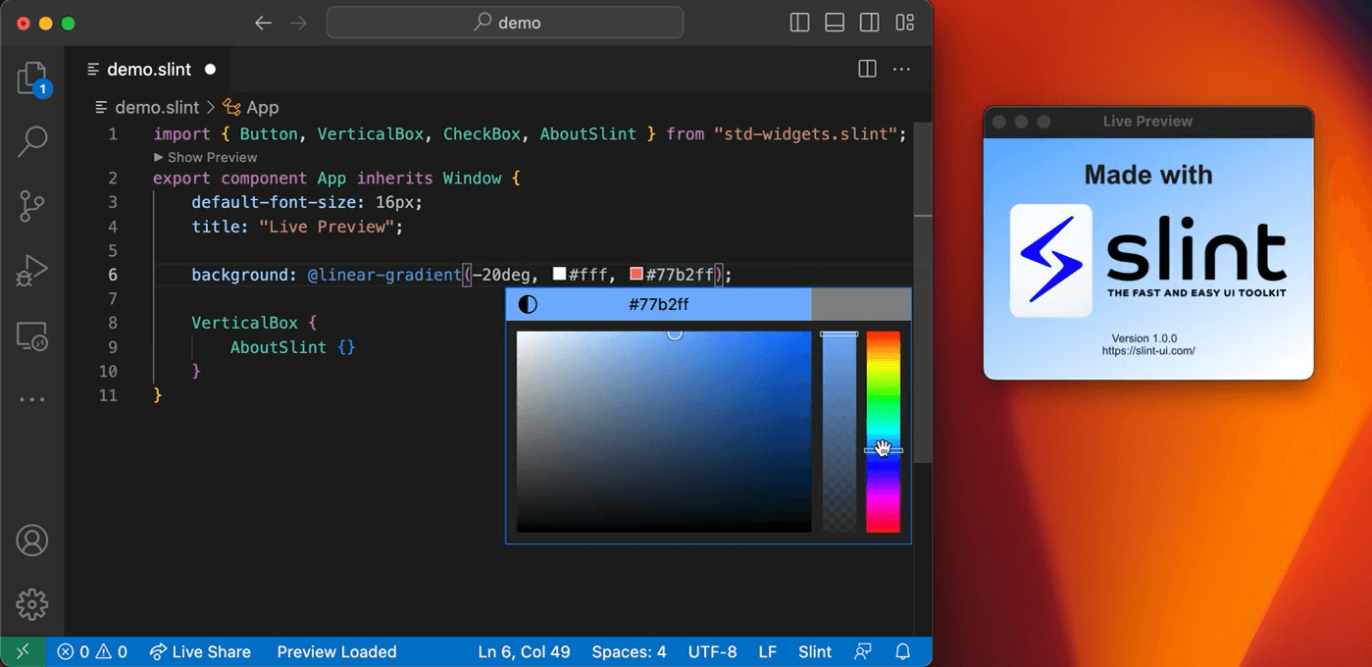Open the Source Control view
Viewport: 1372px width, 667px height.
[32, 207]
